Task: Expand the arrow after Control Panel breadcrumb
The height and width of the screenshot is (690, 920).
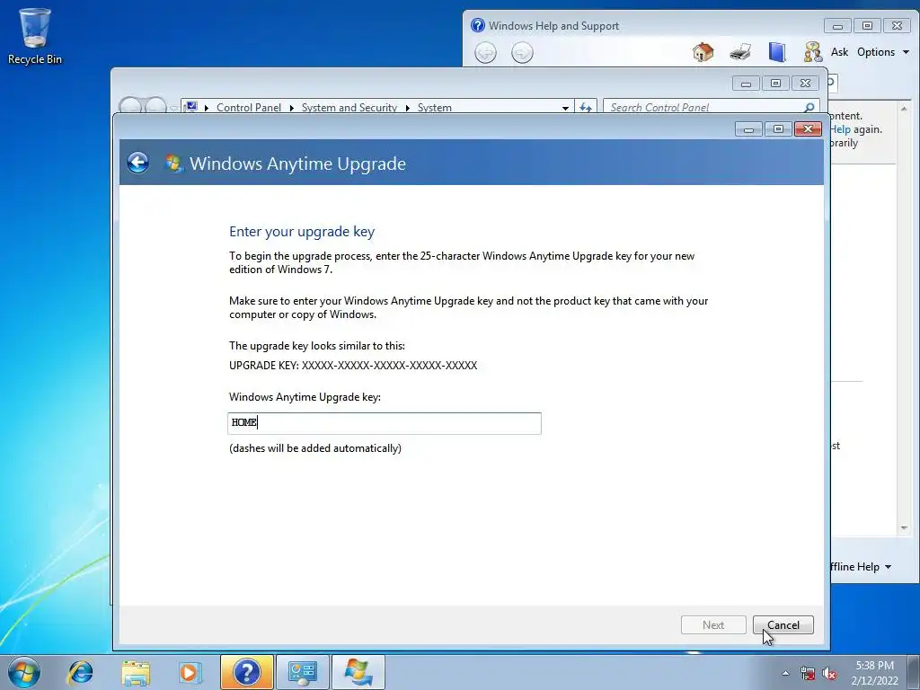Action: pos(292,108)
